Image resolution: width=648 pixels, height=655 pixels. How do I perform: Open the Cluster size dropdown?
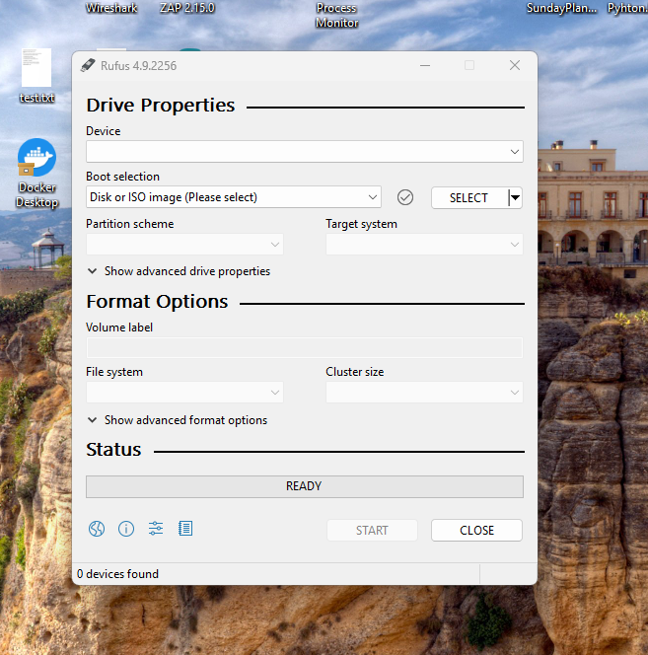(x=424, y=393)
